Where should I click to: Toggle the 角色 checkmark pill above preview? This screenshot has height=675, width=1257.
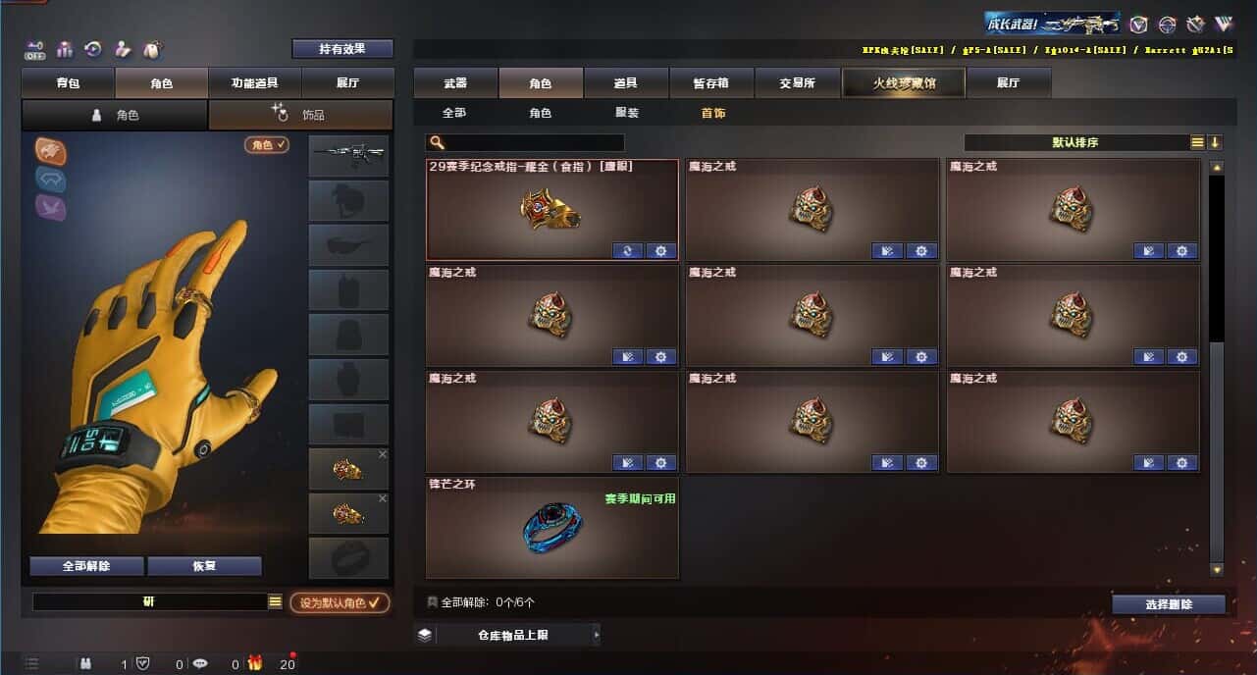(267, 145)
